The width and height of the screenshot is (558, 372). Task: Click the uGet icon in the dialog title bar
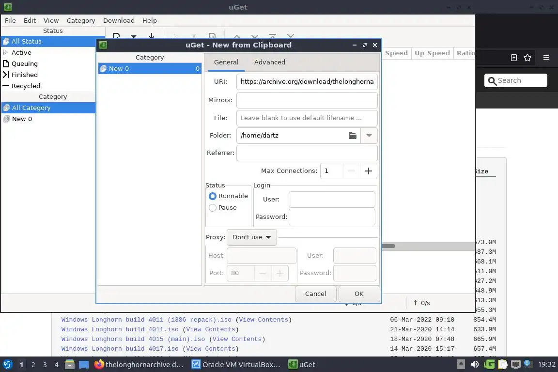(103, 45)
